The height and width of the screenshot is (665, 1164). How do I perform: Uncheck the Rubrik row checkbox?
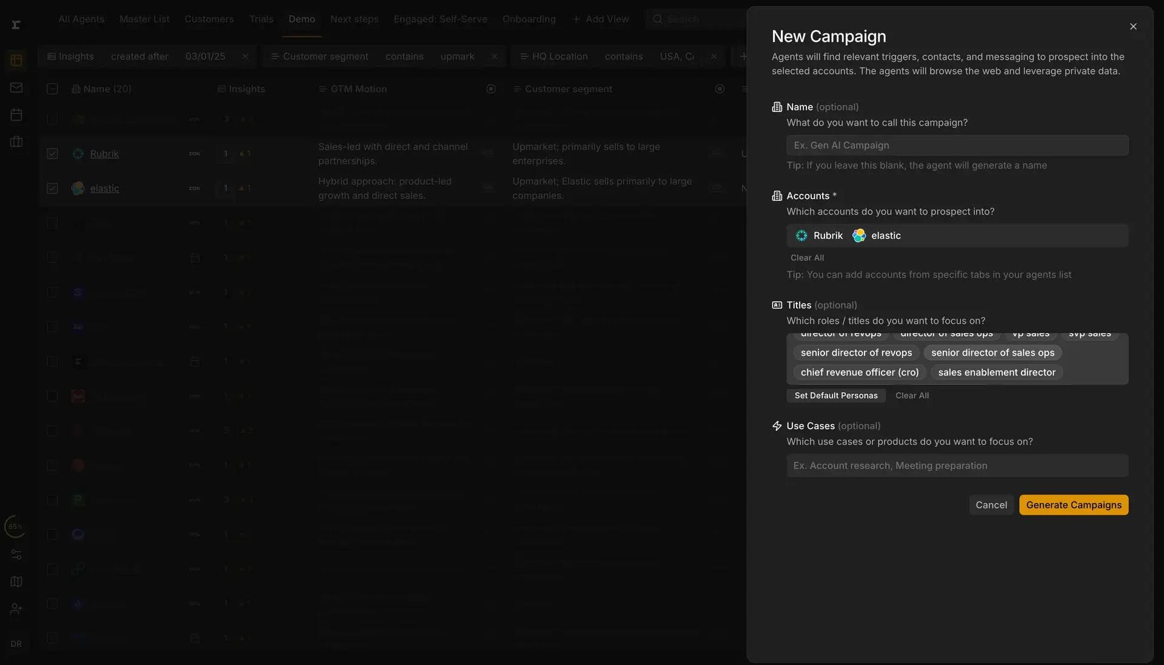click(x=52, y=153)
